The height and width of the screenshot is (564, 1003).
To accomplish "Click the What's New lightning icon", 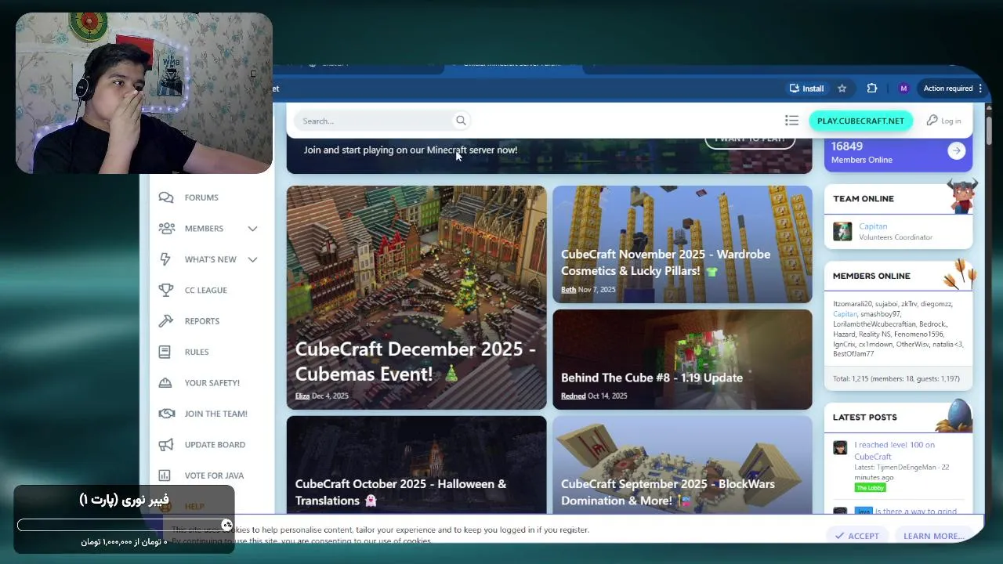I will 165,259.
